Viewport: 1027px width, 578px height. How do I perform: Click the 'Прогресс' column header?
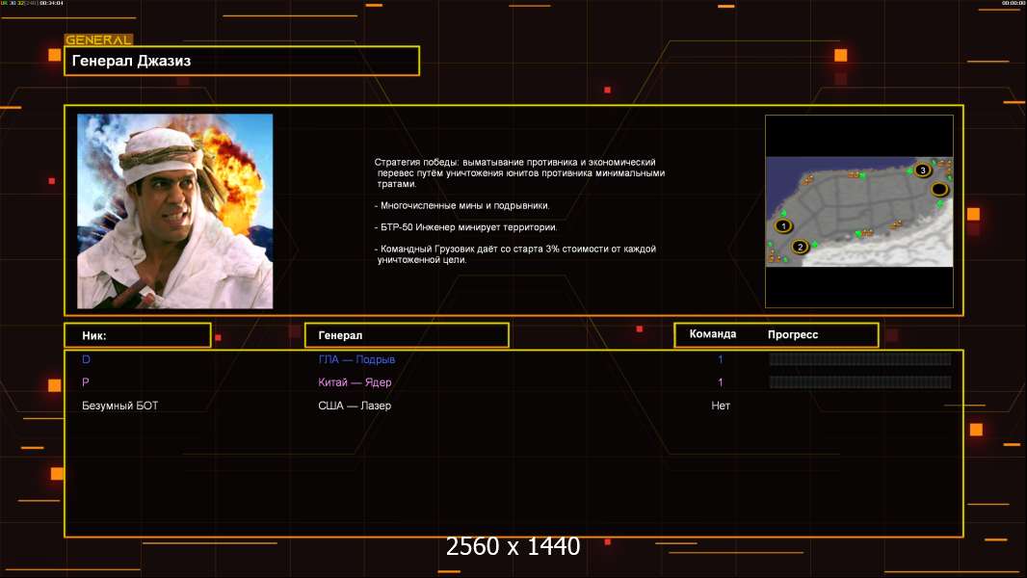(793, 334)
